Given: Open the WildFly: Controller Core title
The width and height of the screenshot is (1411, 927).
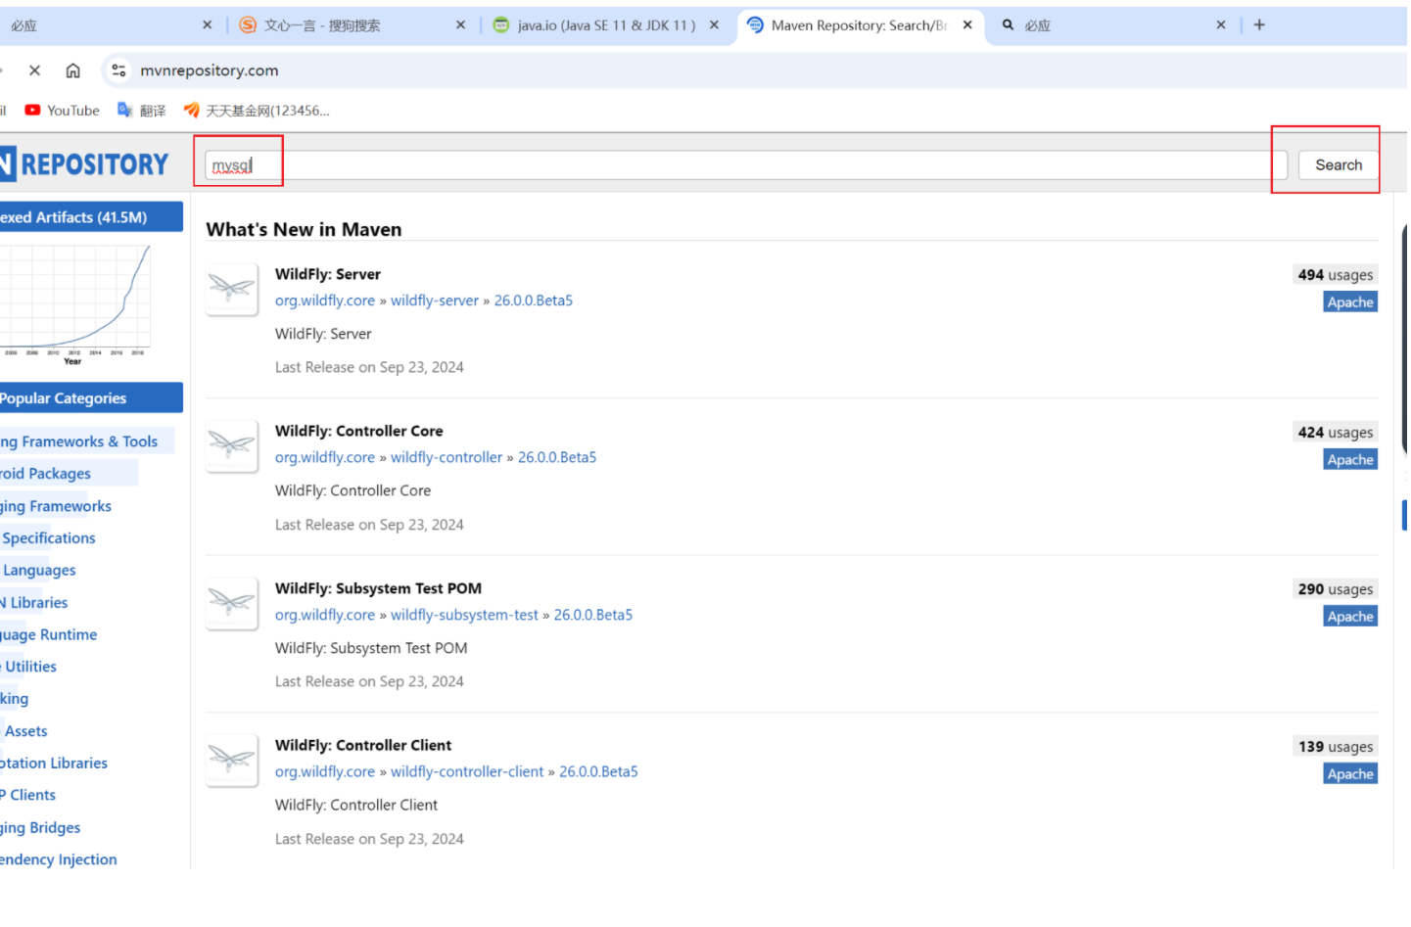Looking at the screenshot, I should tap(359, 431).
